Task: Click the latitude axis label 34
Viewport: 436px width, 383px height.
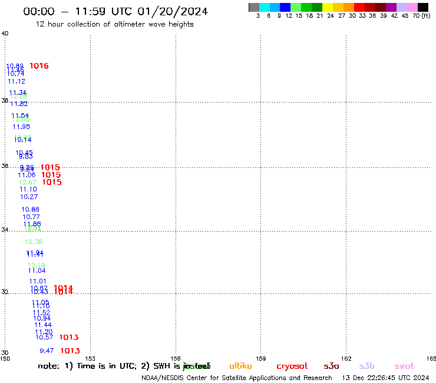Action: [5, 229]
